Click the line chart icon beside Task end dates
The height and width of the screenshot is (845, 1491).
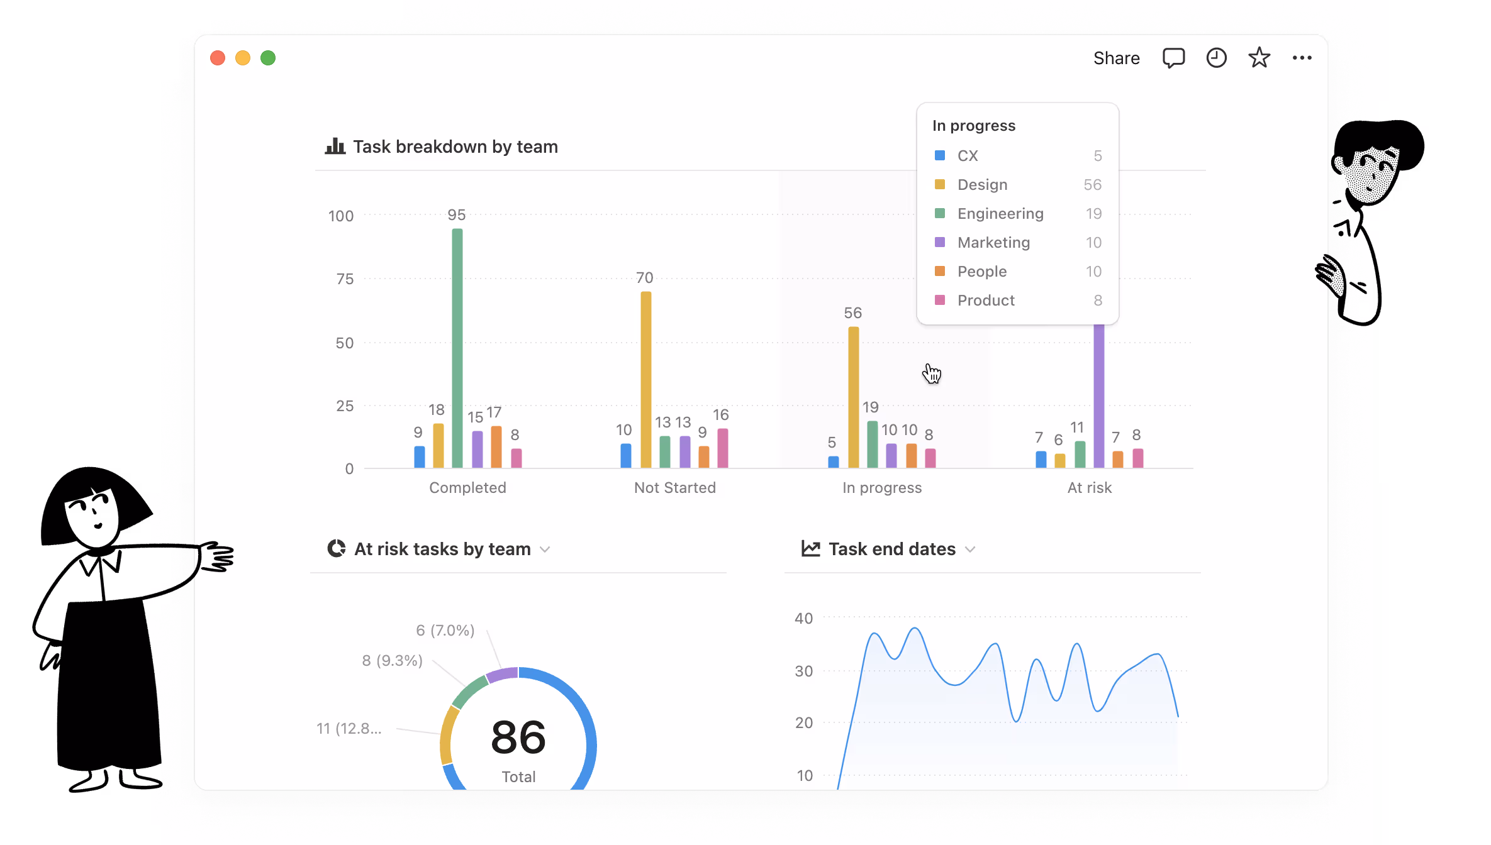pos(810,548)
